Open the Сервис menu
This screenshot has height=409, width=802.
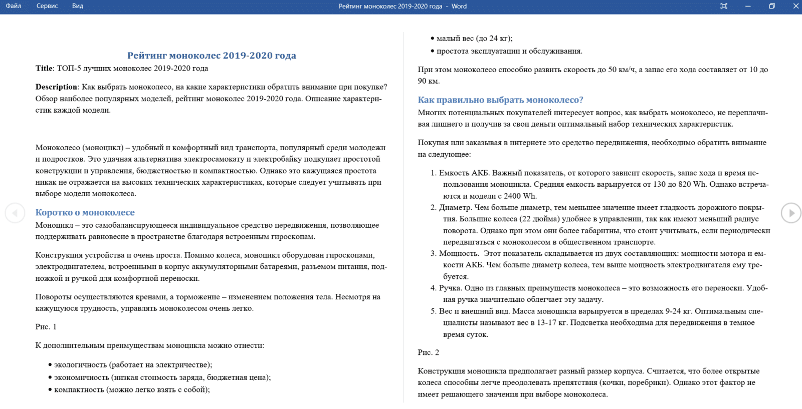47,6
